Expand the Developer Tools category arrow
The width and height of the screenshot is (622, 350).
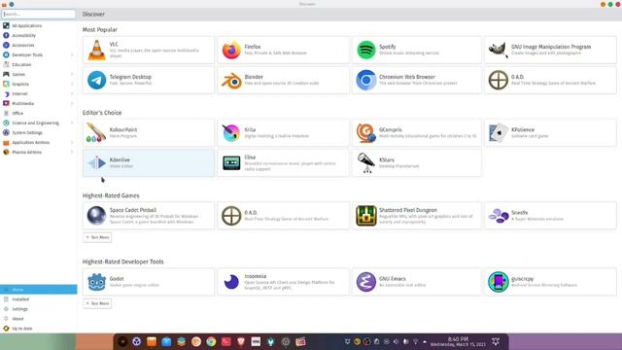(72, 54)
